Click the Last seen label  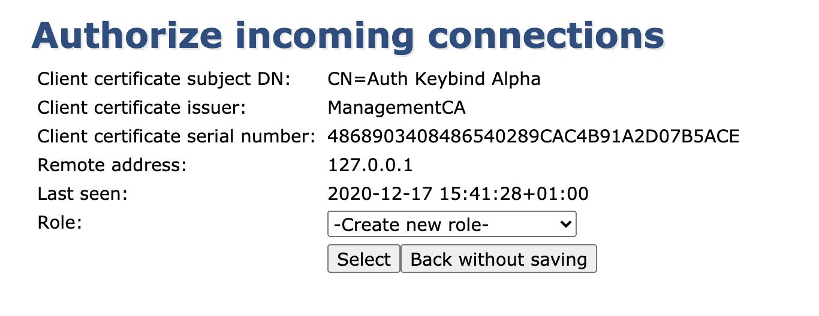83,194
